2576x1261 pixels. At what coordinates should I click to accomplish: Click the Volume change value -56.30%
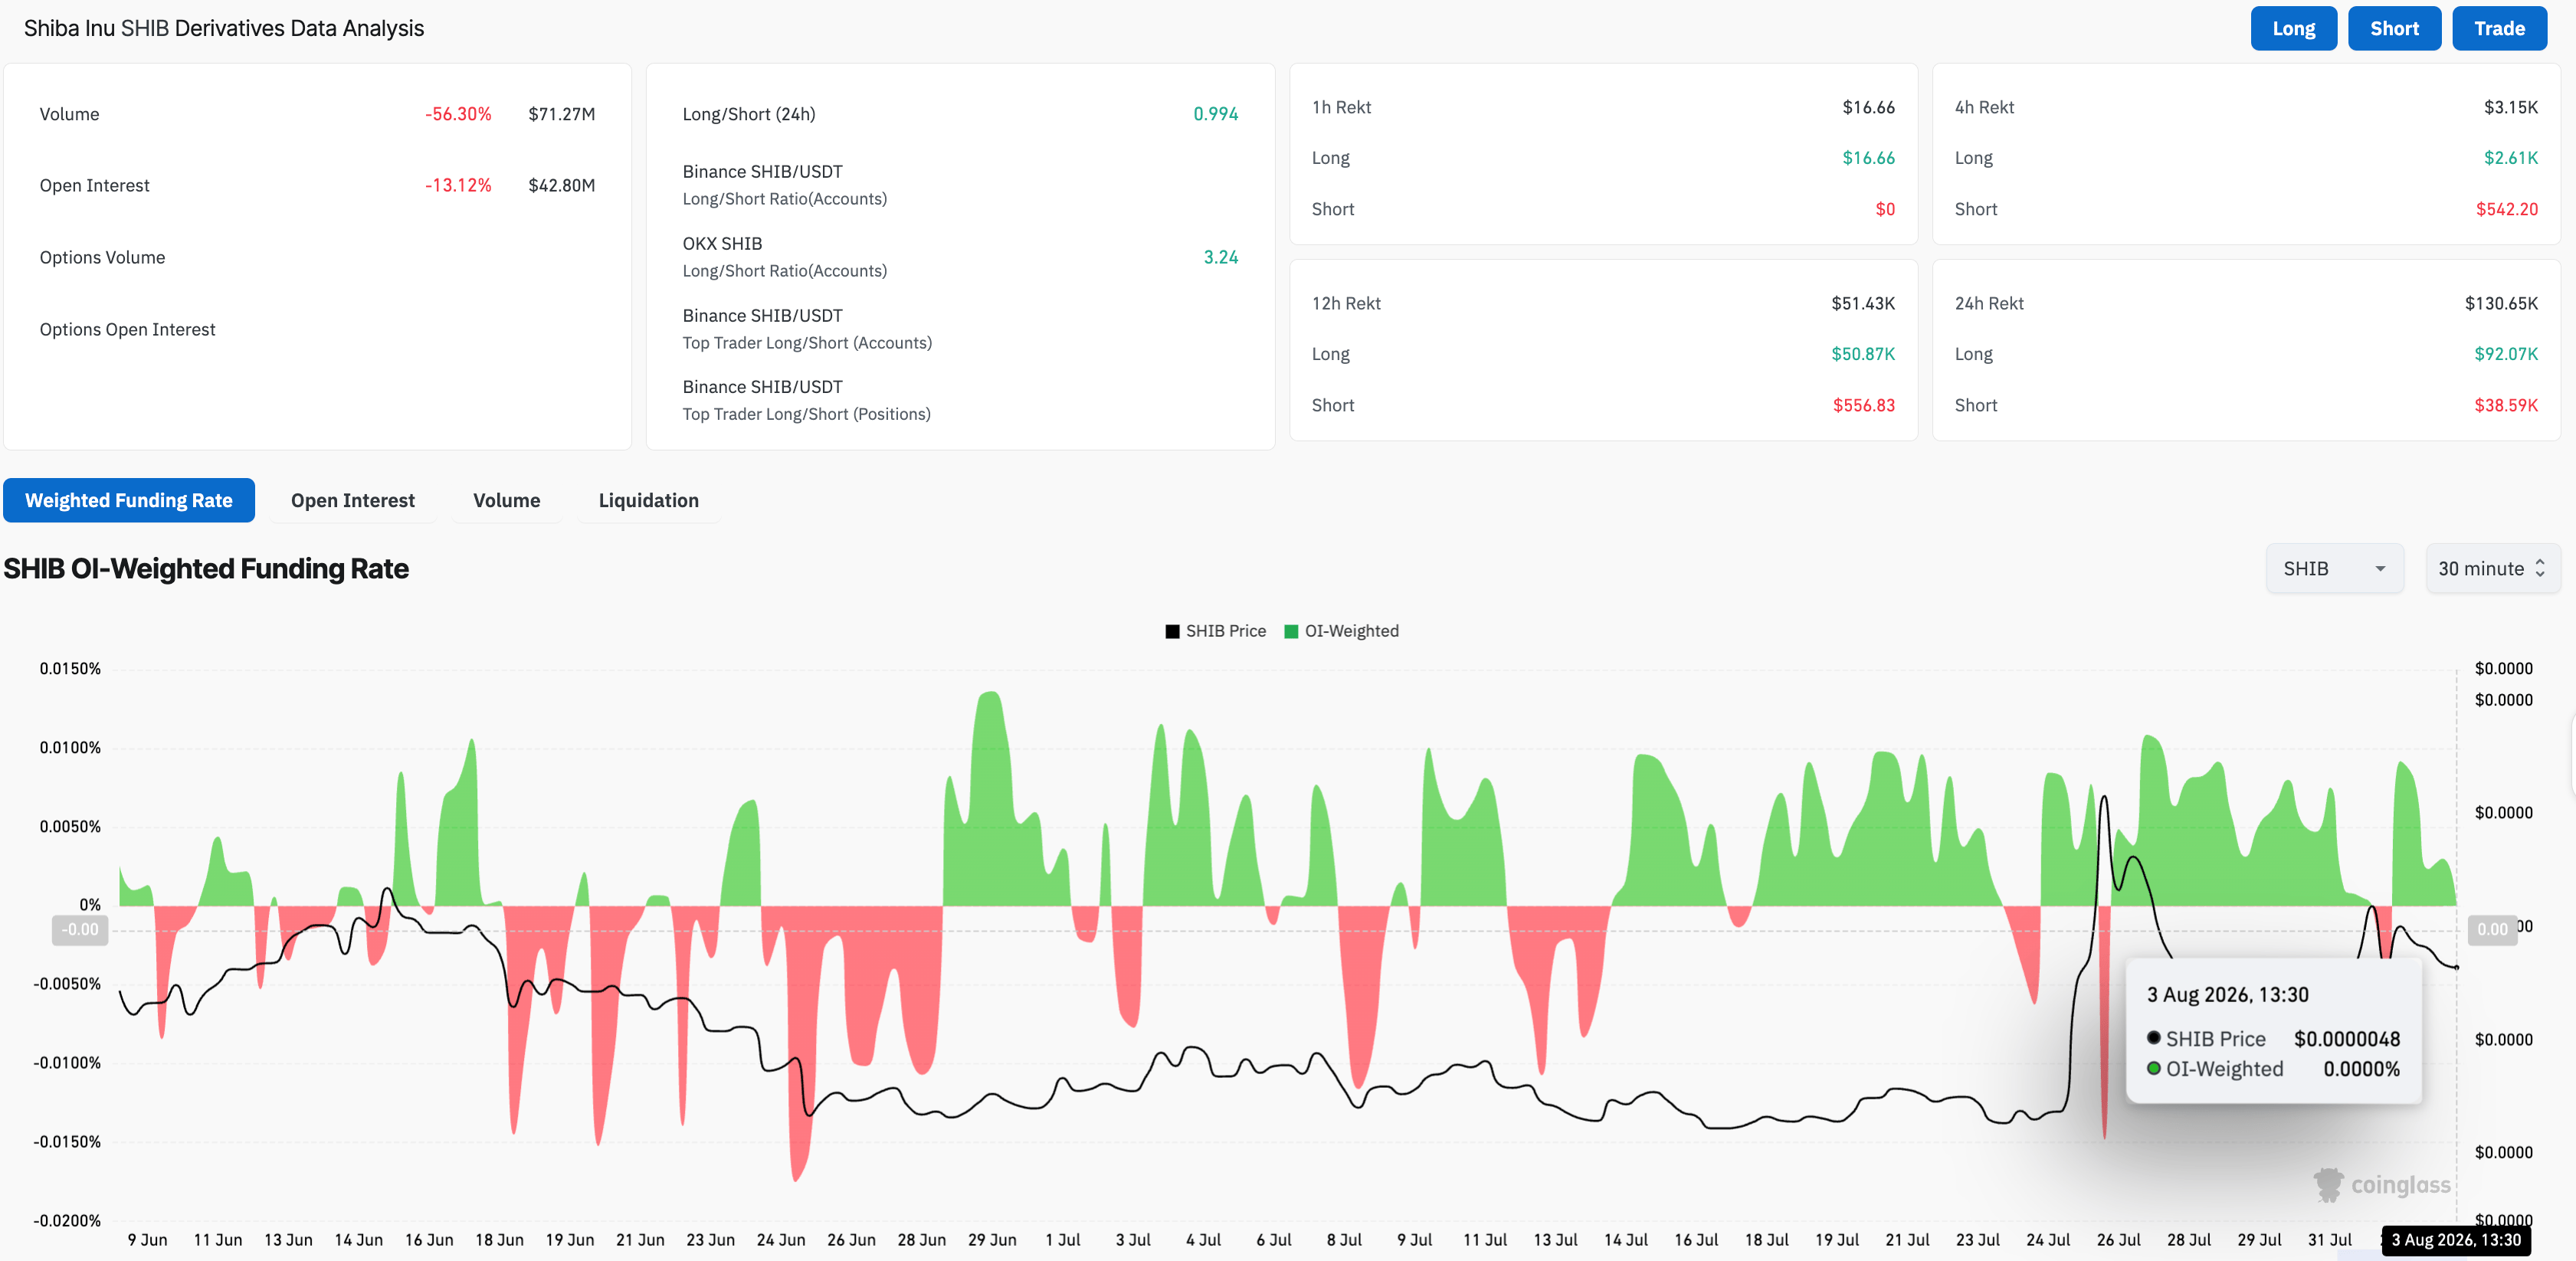coord(458,114)
